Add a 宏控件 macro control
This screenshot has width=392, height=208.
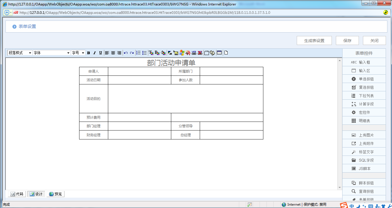(x=364, y=112)
